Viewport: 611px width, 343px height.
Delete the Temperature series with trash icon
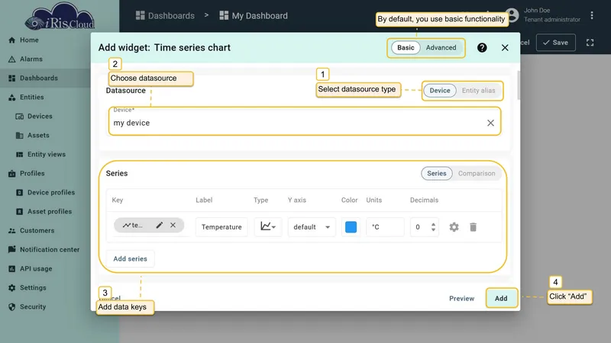click(x=473, y=226)
